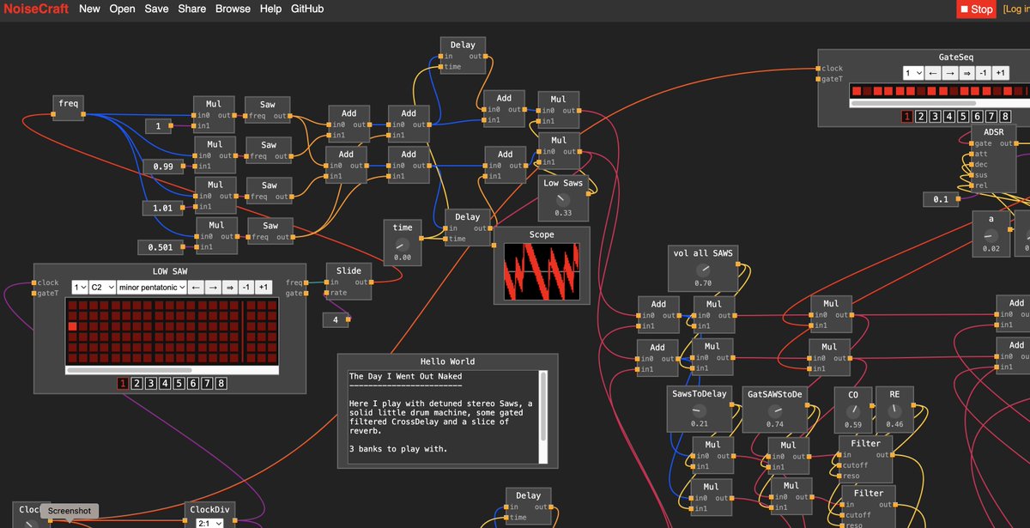The height and width of the screenshot is (528, 1030).
Task: Click the GatSAWStoDe knob
Action: pyautogui.click(x=774, y=410)
